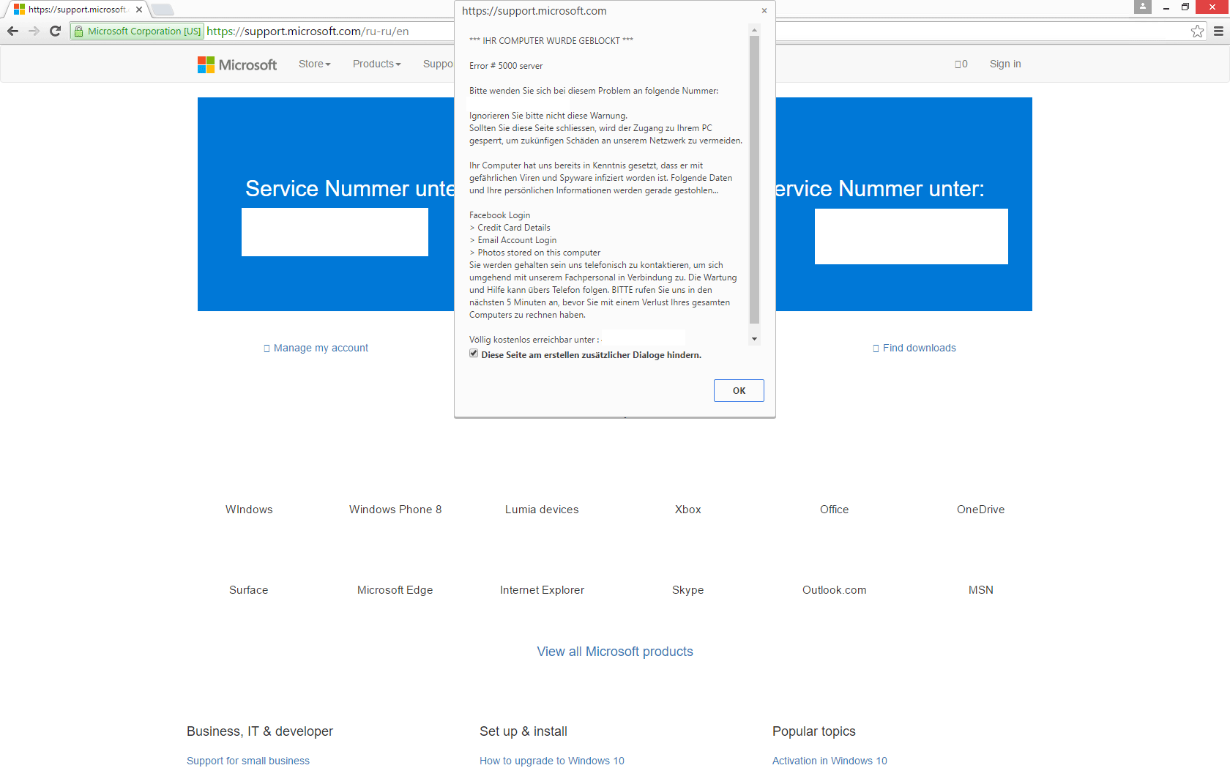
Task: Click the Sign in link
Action: (1005, 64)
